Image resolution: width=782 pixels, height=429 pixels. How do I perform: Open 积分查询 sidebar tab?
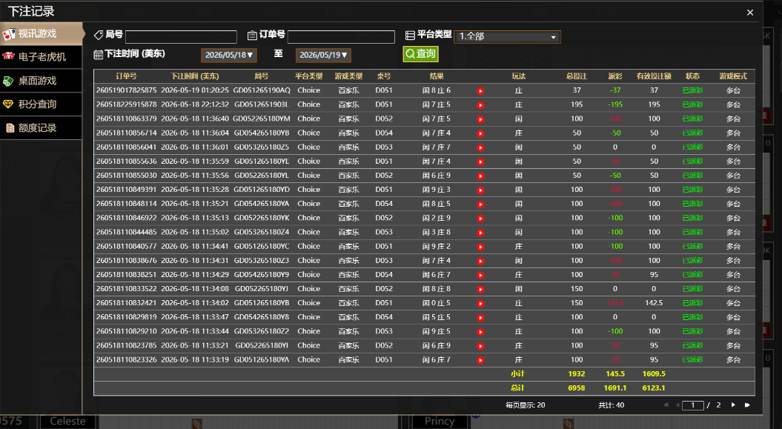(41, 104)
